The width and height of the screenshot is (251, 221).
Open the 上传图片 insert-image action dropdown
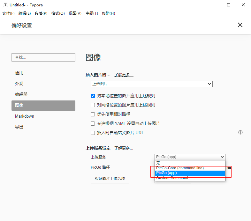click(x=152, y=84)
